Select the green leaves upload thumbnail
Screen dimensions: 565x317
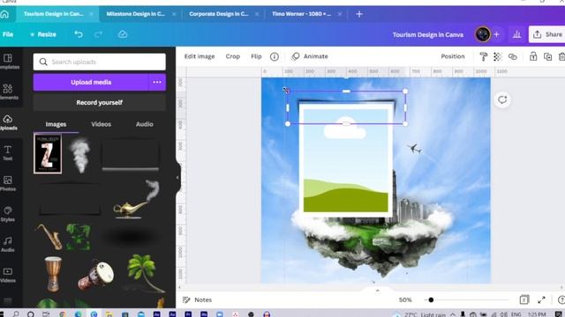[x=79, y=237]
